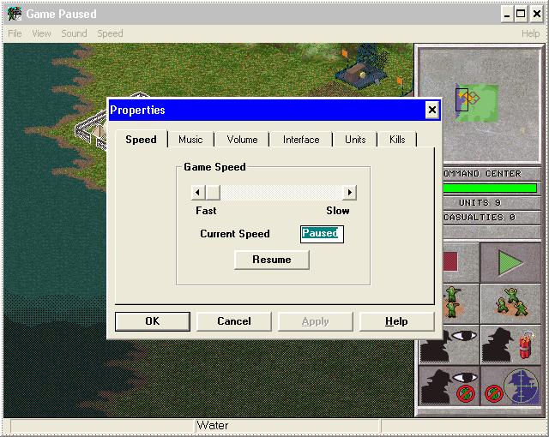Click the 'Fast' slider label

(206, 211)
